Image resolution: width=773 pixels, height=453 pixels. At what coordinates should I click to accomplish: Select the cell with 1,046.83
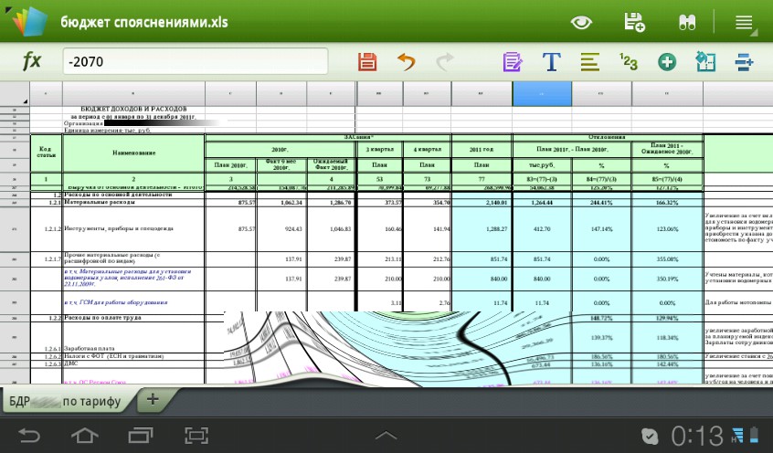click(332, 229)
